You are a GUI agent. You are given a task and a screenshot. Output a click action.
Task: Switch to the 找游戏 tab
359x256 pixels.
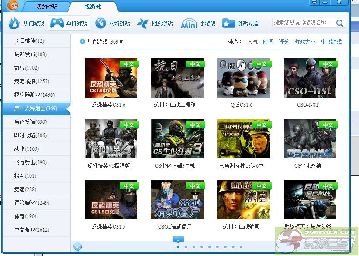[x=93, y=7]
